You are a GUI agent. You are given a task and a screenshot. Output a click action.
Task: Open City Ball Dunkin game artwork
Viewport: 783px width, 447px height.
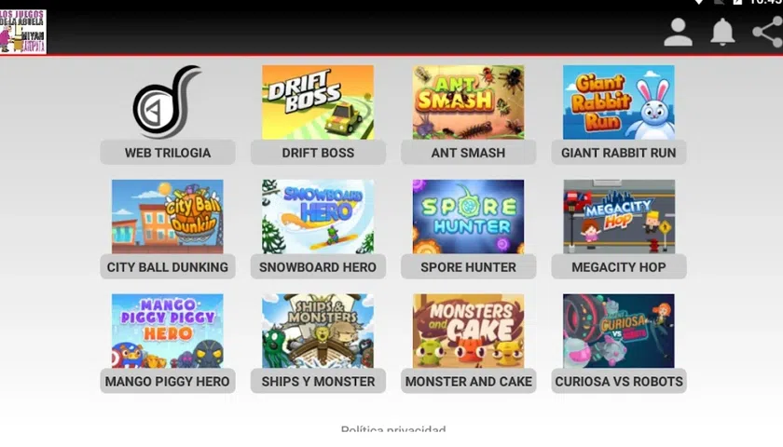pos(167,216)
